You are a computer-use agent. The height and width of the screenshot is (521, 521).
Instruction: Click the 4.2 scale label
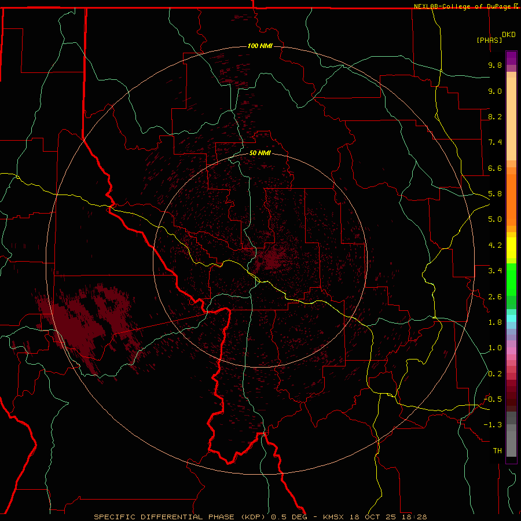pyautogui.click(x=495, y=245)
